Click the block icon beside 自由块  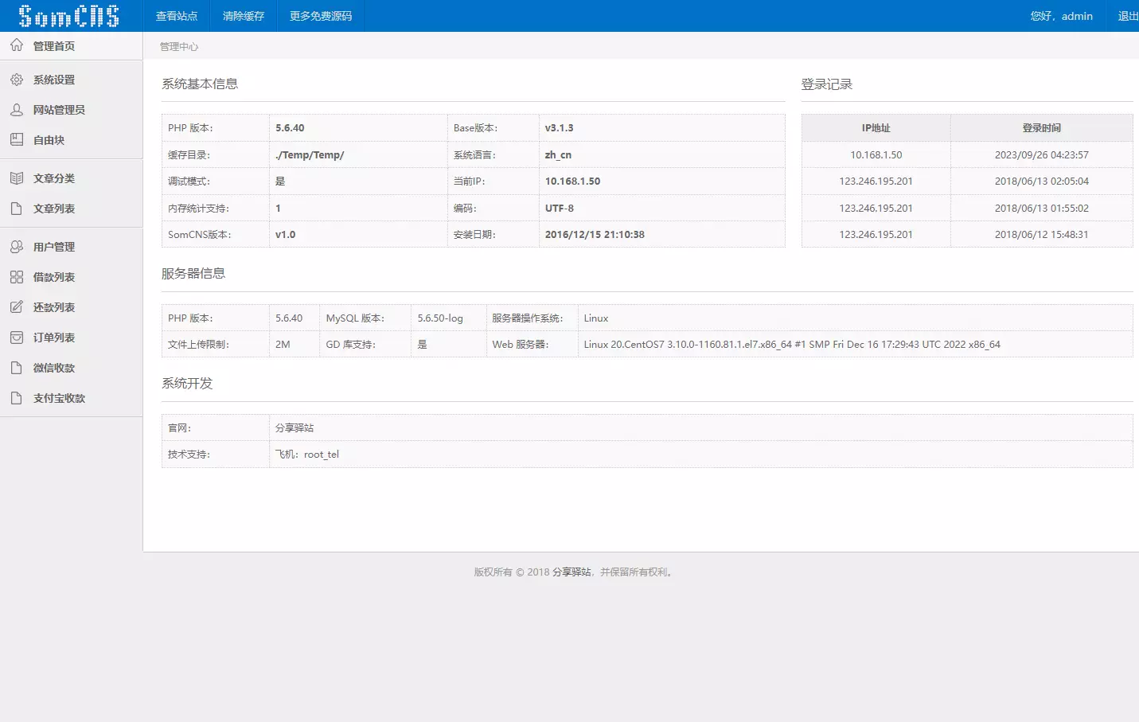coord(17,140)
